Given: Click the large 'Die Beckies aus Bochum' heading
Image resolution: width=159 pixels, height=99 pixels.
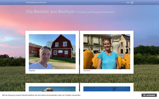Looking at the screenshot, I should point(50,12).
